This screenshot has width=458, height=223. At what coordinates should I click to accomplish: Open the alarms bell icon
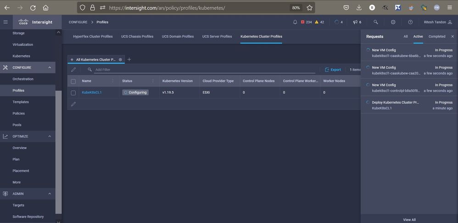pyautogui.click(x=295, y=22)
